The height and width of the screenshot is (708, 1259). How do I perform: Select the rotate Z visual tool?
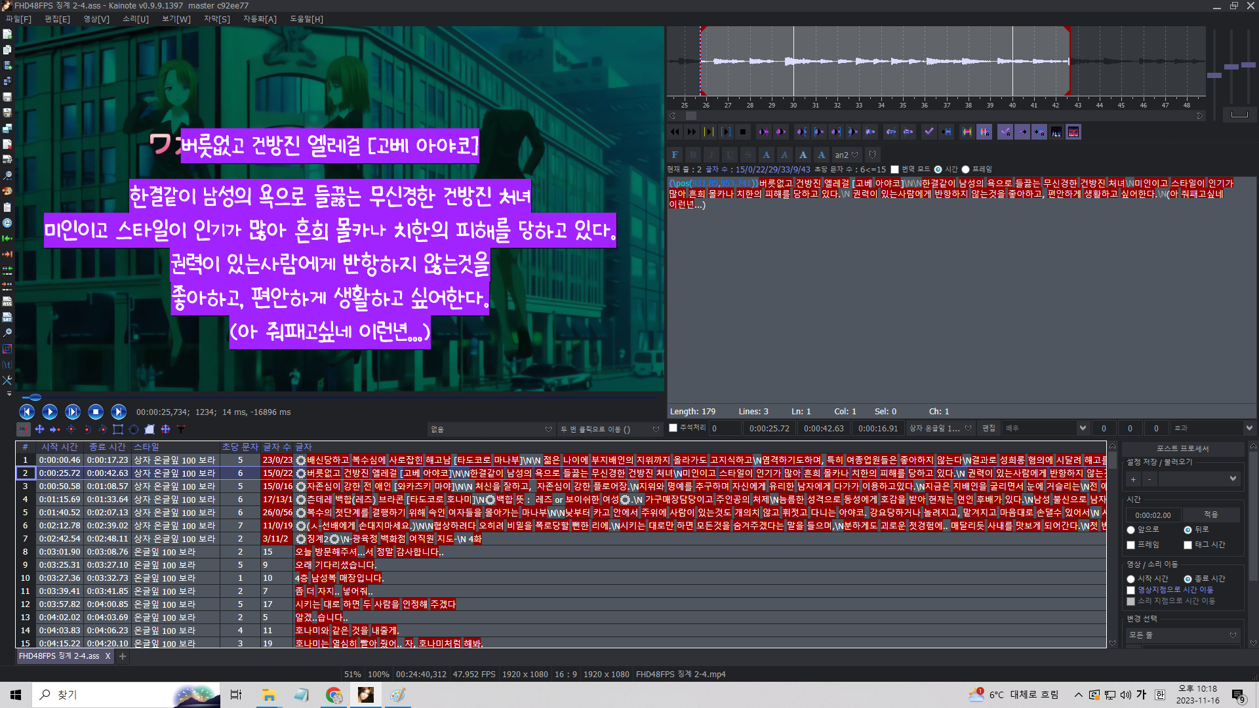point(87,429)
